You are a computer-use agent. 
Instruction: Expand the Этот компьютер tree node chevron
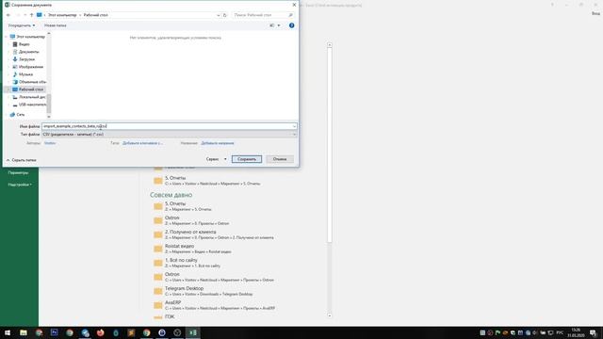click(x=7, y=37)
